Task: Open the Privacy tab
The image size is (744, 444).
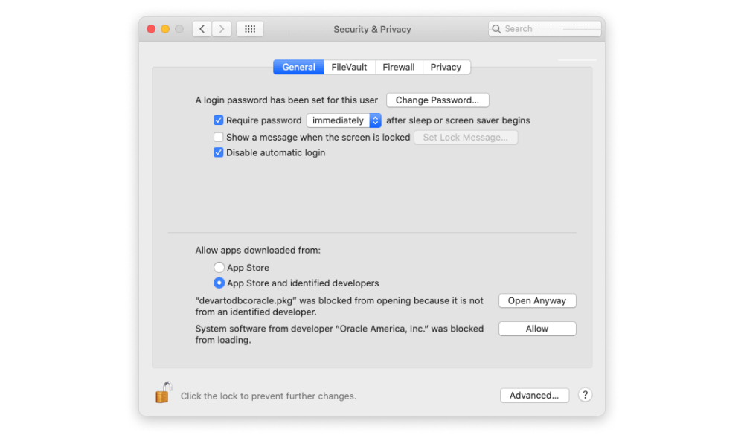Action: tap(446, 68)
